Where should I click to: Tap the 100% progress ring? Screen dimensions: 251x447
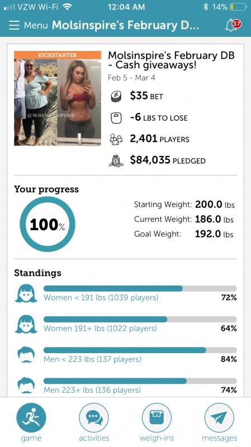pyautogui.click(x=48, y=224)
